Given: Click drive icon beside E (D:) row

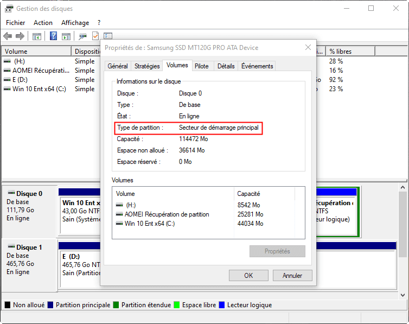Looking at the screenshot, I should point(7,80).
